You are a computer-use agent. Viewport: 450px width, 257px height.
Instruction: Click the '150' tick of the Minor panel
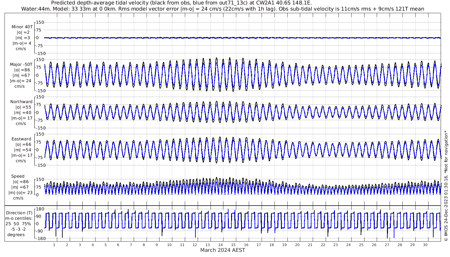(x=40, y=22)
